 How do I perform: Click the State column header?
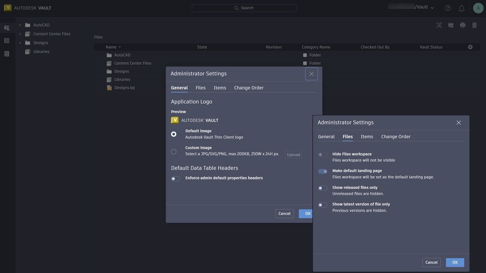202,47
